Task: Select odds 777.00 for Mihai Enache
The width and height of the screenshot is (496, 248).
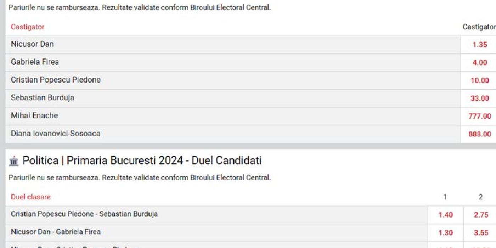Action: 481,115
